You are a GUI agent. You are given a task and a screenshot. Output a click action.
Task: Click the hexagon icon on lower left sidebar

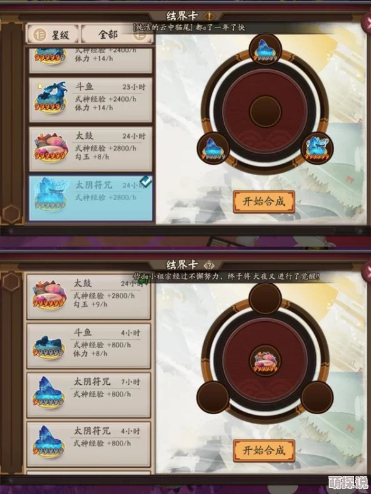12,282
